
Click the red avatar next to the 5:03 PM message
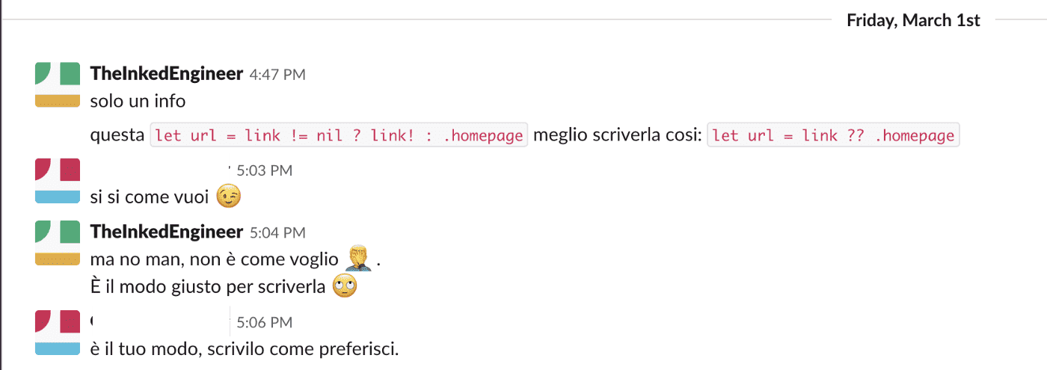tap(58, 181)
